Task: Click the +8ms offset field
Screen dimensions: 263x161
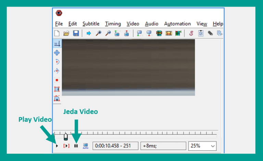Action: [163, 146]
